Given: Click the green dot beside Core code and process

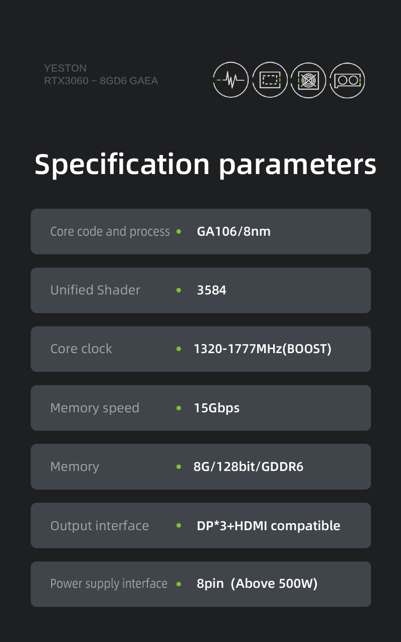Looking at the screenshot, I should click(x=179, y=232).
